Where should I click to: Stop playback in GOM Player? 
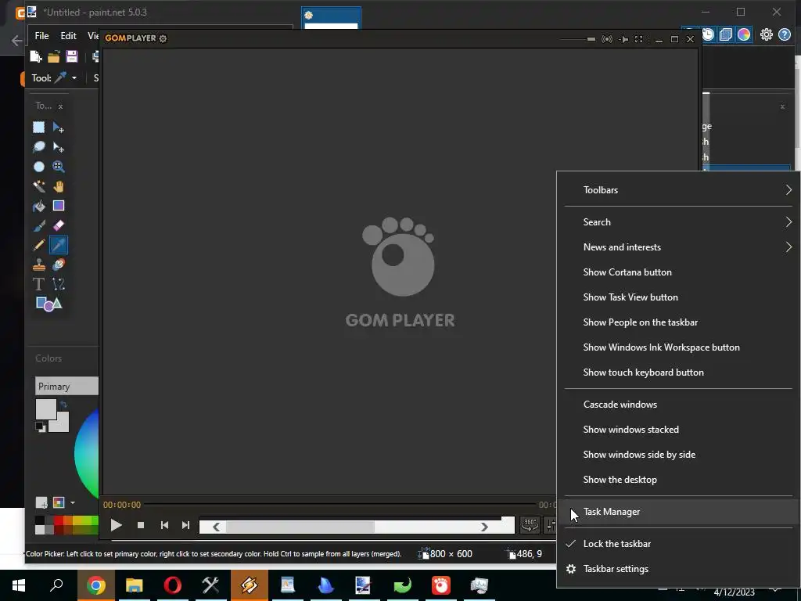[141, 525]
